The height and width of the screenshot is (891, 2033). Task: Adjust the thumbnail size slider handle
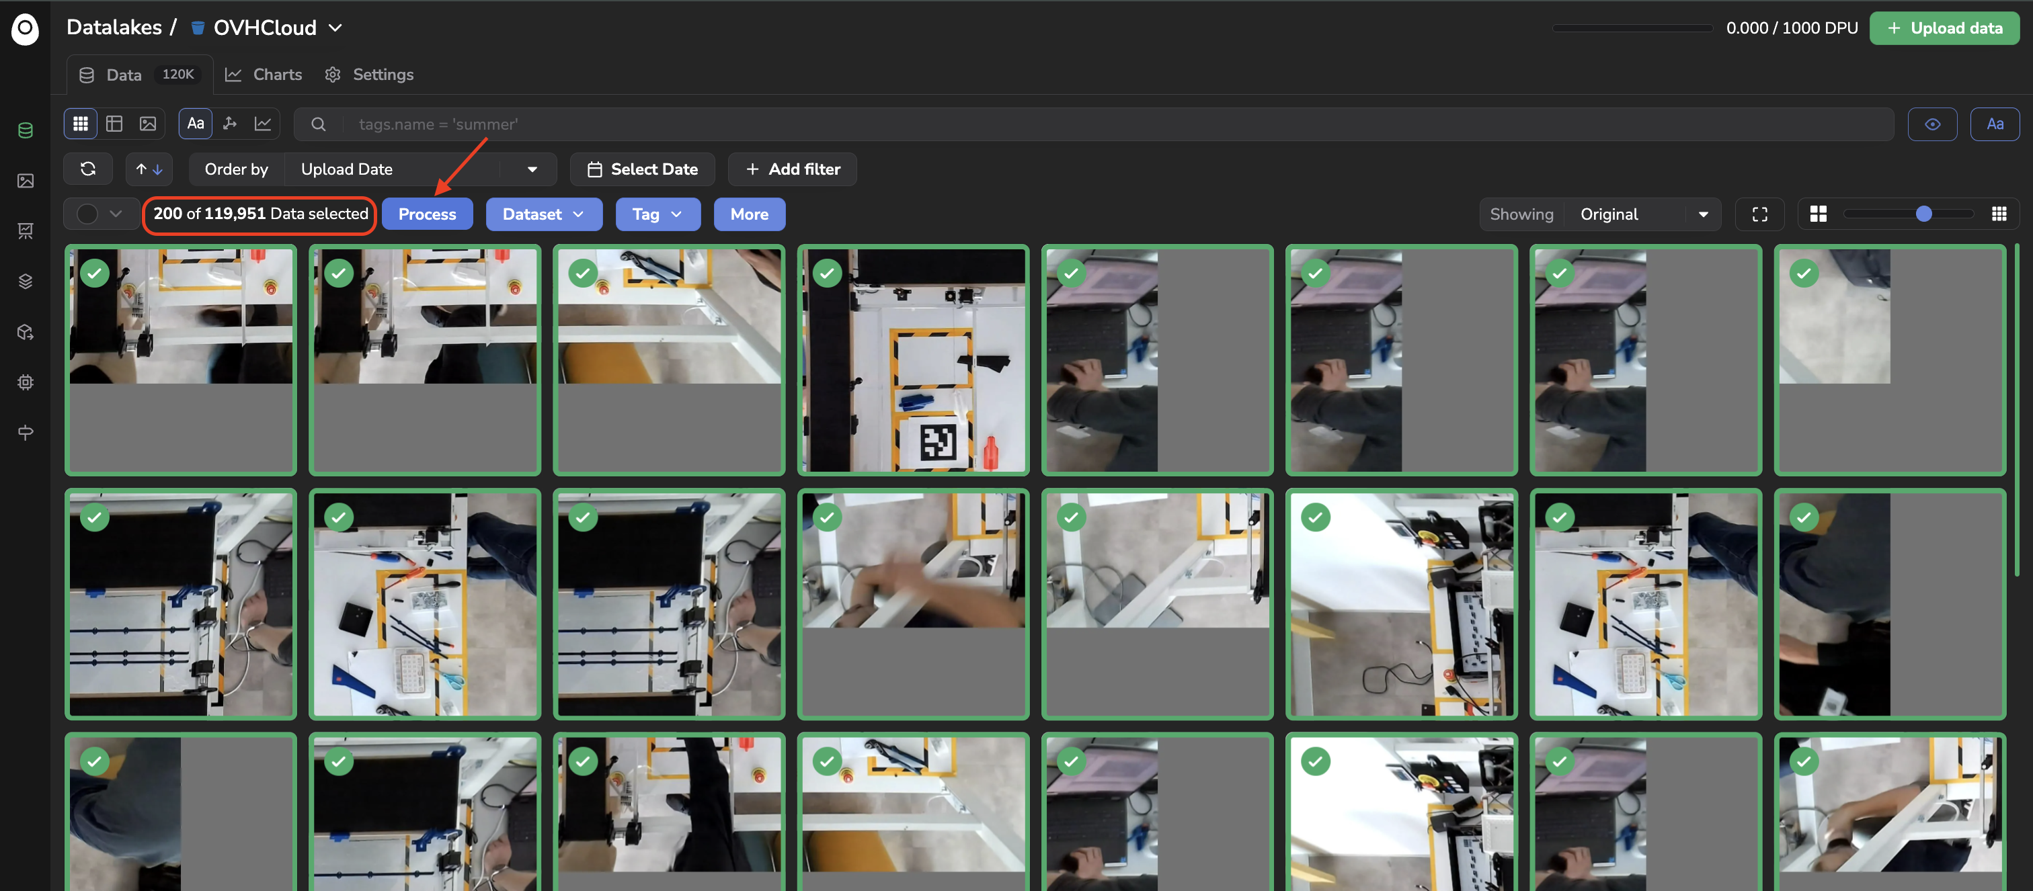1924,214
